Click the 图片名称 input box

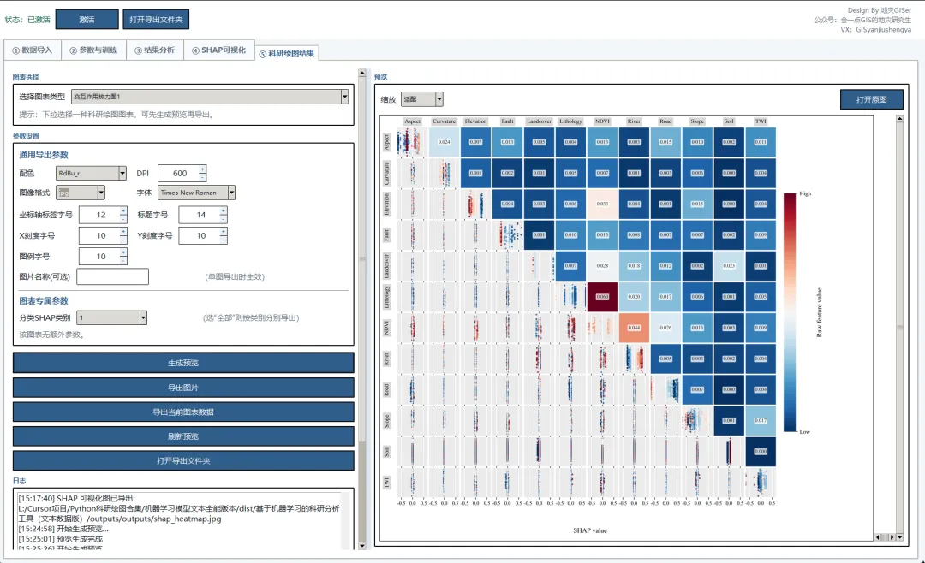click(x=113, y=276)
